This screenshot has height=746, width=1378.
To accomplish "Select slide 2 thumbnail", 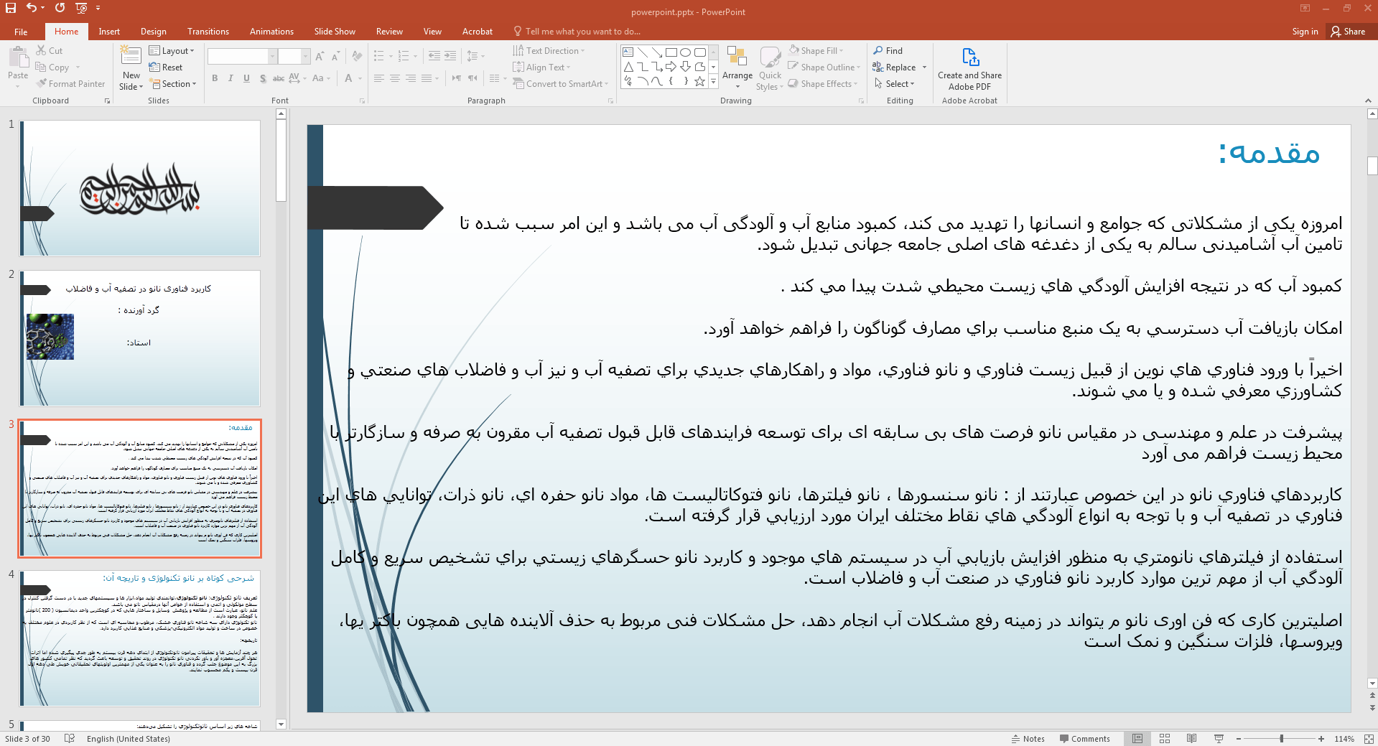I will 140,338.
